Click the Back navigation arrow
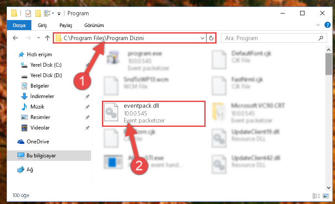 15,38
